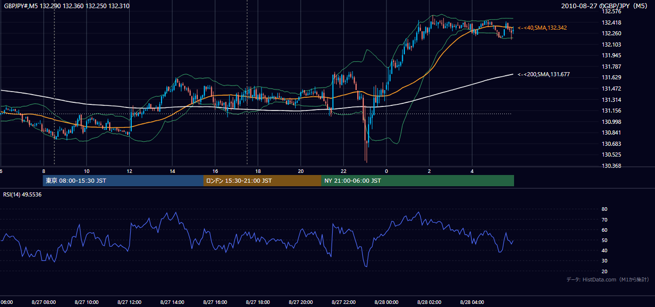Click the London session bar ロンドン 15:30-21:00 JST

coord(262,181)
